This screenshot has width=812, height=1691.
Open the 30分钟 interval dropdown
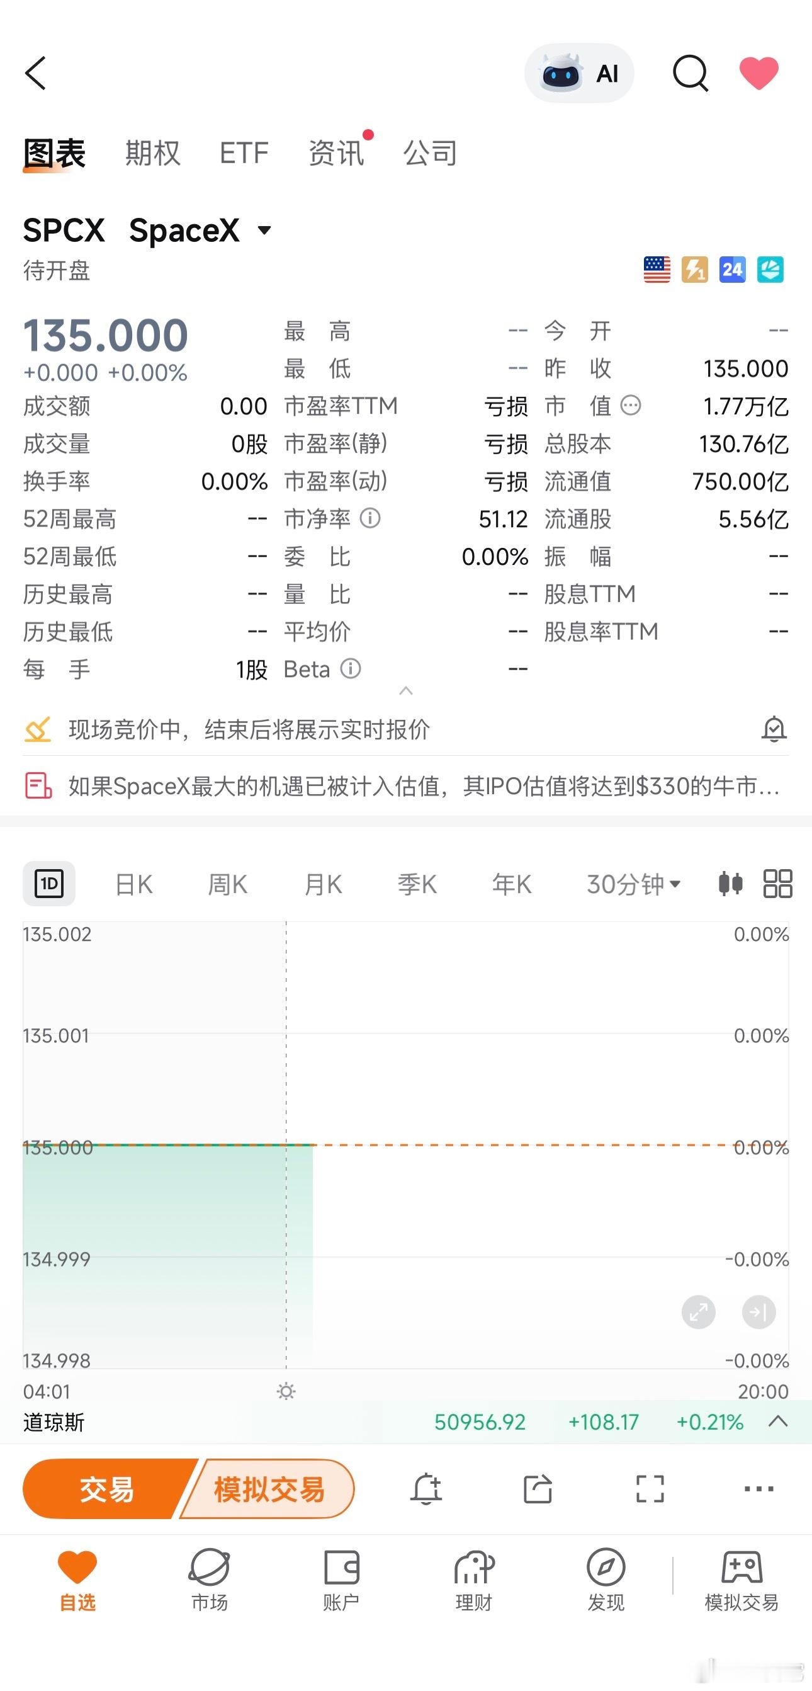(634, 884)
